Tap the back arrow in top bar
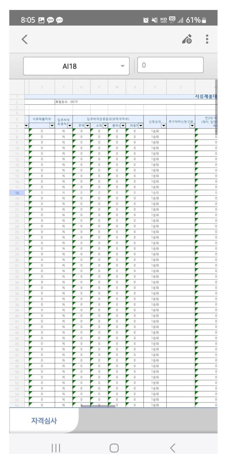Viewport: 227px width, 454px height. (x=24, y=39)
